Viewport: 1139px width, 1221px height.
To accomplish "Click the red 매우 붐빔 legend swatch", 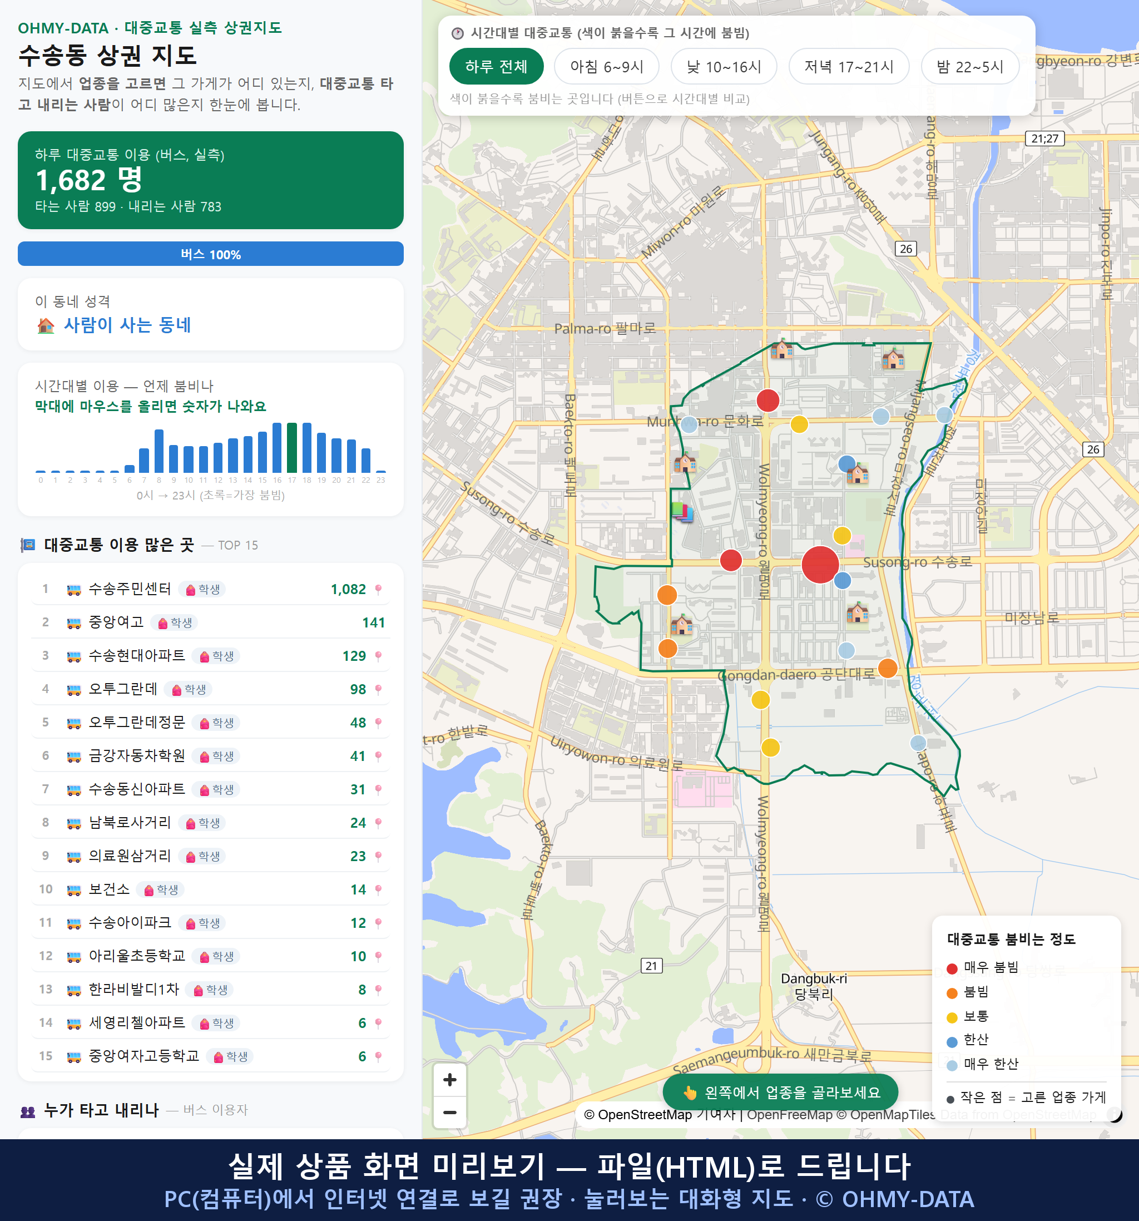I will click(952, 968).
